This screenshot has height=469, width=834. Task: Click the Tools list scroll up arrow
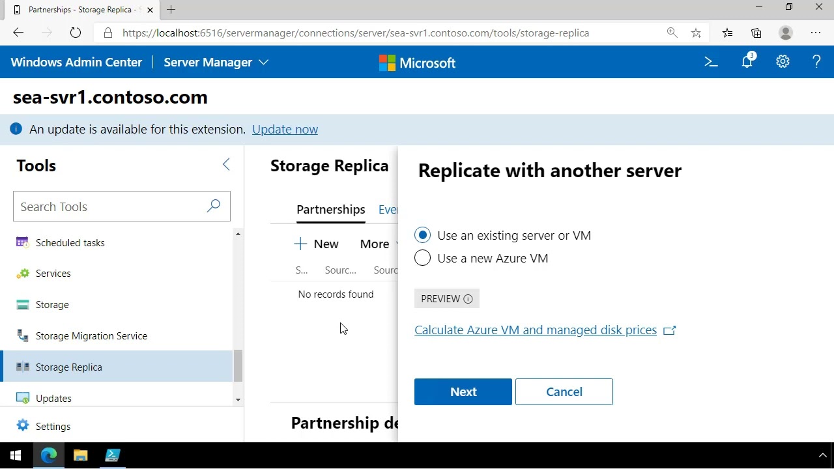(238, 234)
